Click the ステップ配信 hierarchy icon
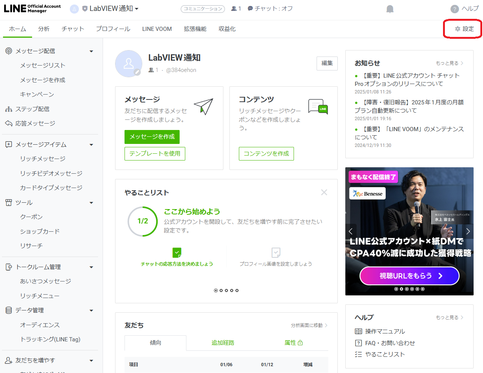483x373 pixels. point(9,109)
